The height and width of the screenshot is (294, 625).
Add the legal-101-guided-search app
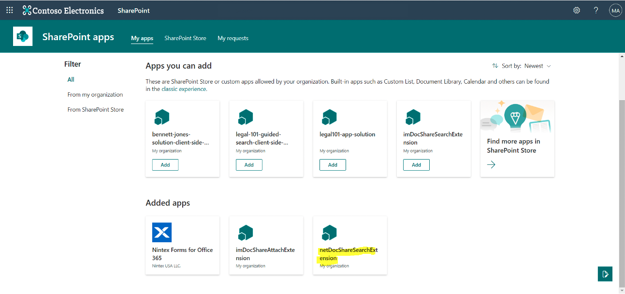(x=249, y=165)
